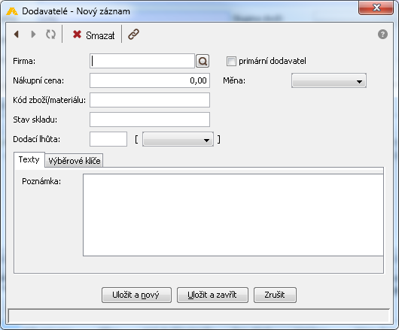Click the red X Smazat icon
The width and height of the screenshot is (399, 330).
coord(77,35)
